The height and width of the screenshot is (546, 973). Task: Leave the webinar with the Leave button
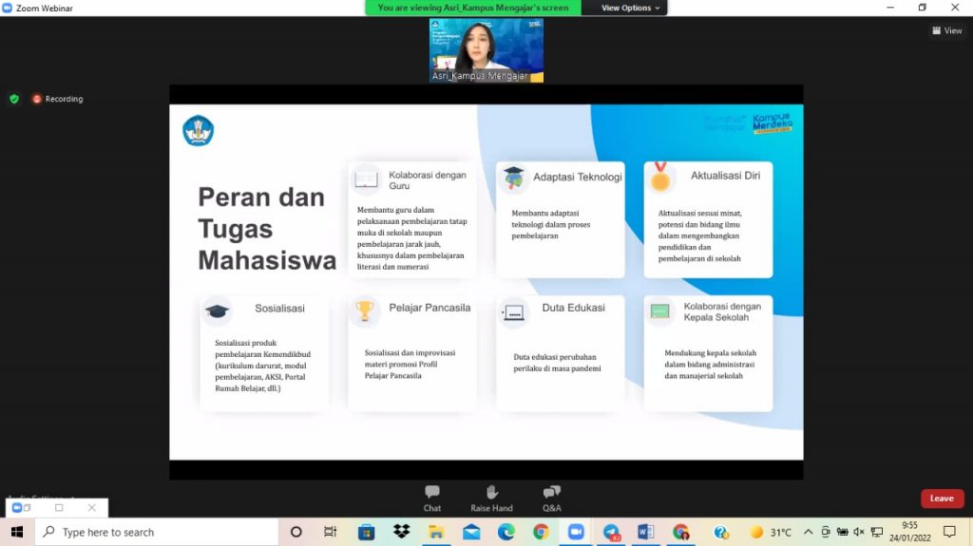point(942,499)
